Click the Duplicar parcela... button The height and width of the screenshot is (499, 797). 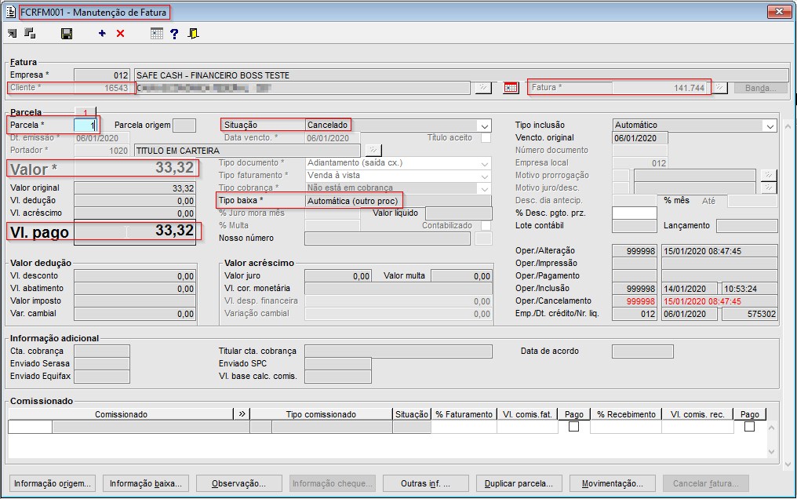tap(519, 483)
